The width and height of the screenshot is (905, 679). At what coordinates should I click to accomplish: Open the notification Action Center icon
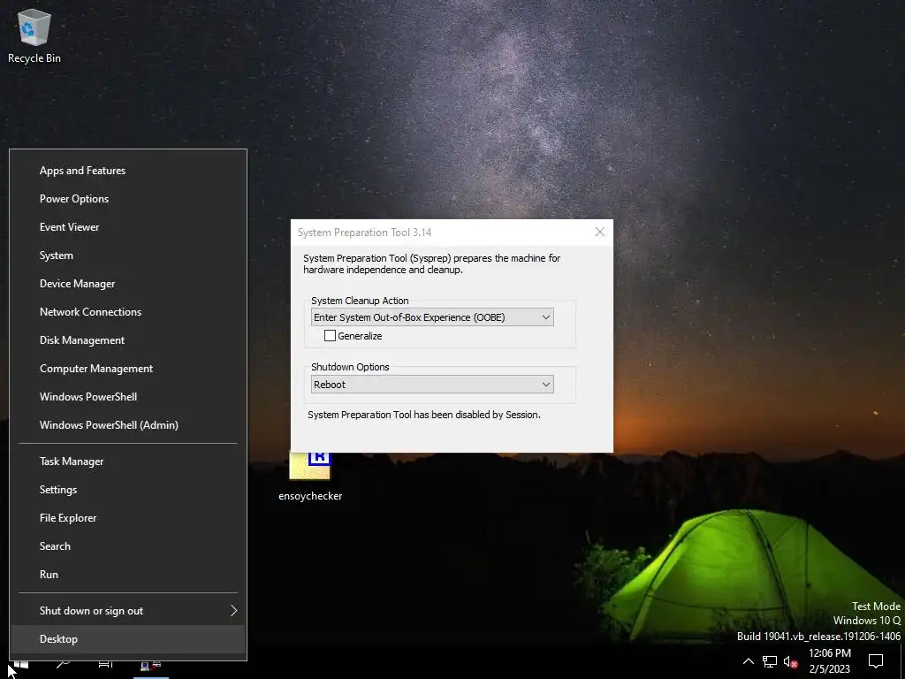coord(876,661)
